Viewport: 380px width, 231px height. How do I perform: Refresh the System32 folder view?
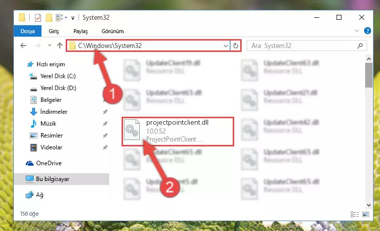(x=235, y=46)
